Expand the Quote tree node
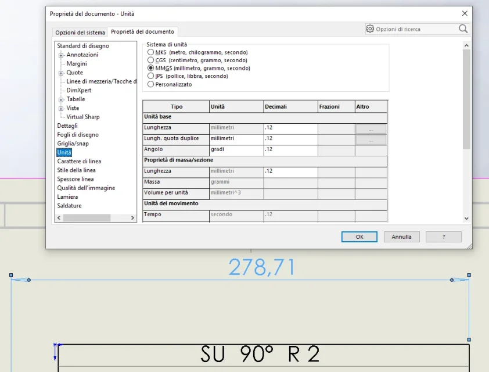 click(x=61, y=73)
